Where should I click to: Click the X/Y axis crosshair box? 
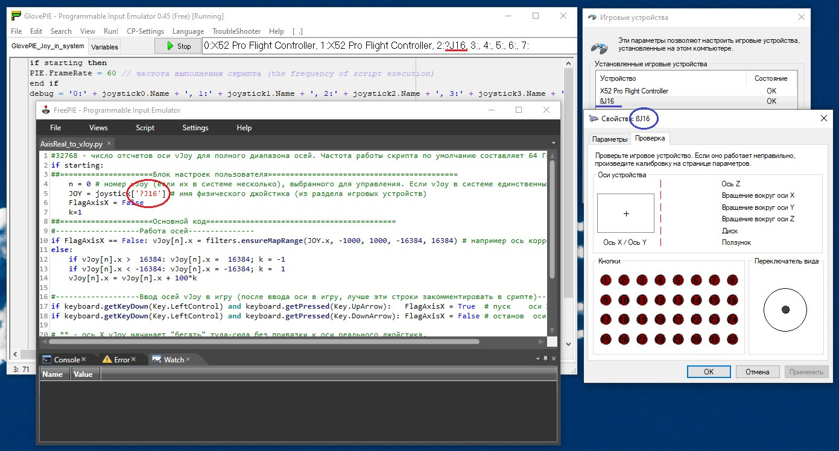pos(625,213)
